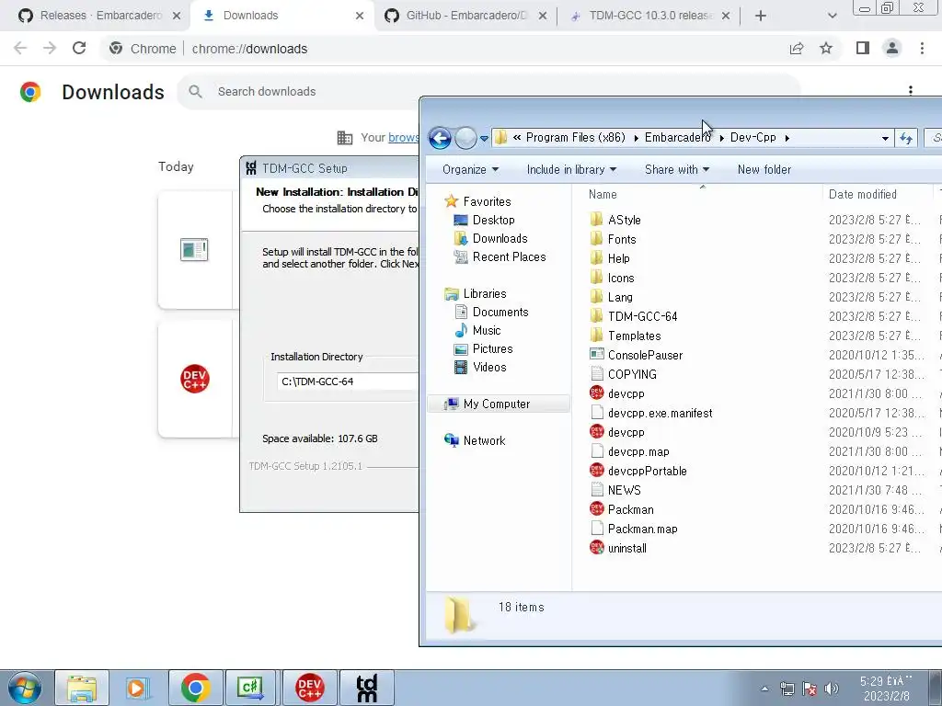This screenshot has width=942, height=706.
Task: Open the Chrome tab search dropdown
Action: 832,17
